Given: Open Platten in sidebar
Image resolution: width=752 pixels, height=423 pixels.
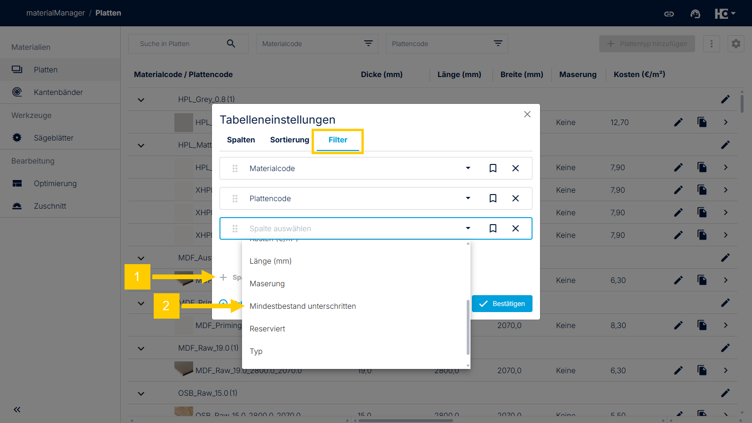Looking at the screenshot, I should tap(60, 70).
